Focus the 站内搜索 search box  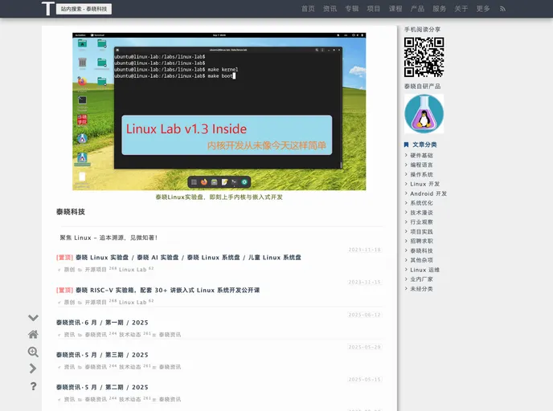pyautogui.click(x=84, y=9)
